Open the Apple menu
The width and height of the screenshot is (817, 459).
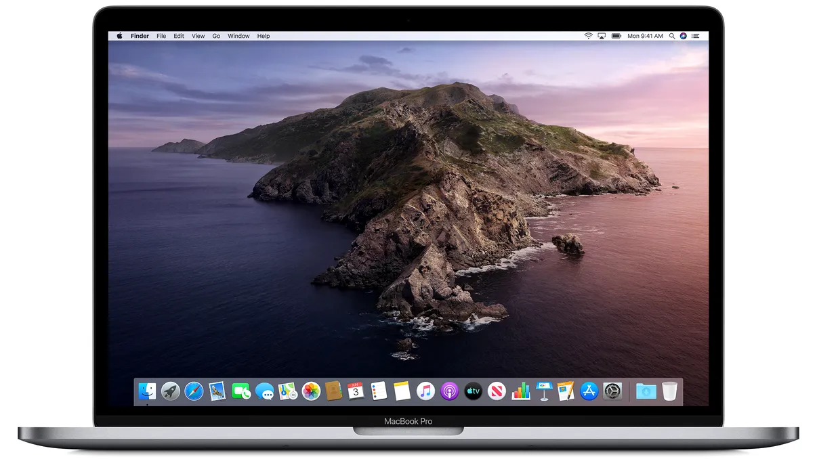coord(119,35)
